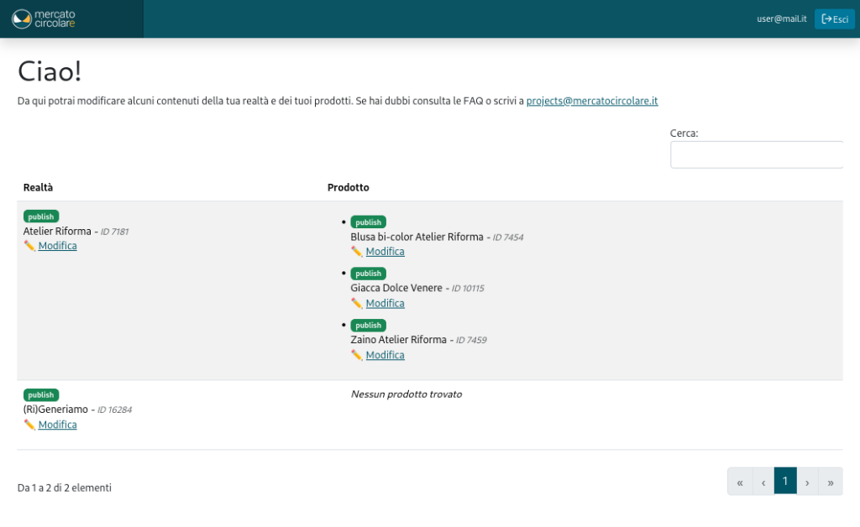Click Modifica link for Atelier Riforma

(x=58, y=245)
